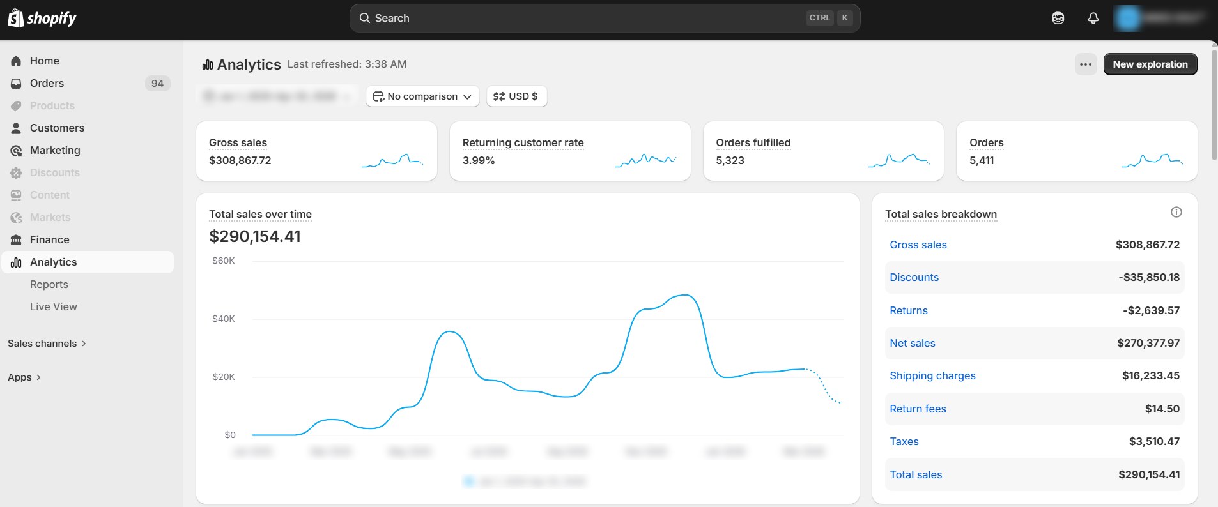The width and height of the screenshot is (1218, 507).
Task: Open the Total sales breakdown link
Action: coord(916,474)
